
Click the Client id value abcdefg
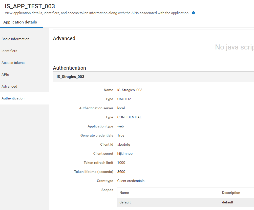[124, 144]
